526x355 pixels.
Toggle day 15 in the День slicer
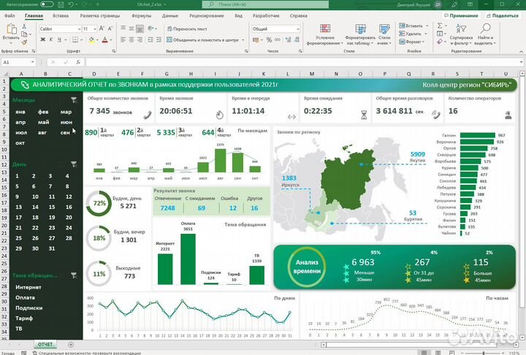[52, 207]
